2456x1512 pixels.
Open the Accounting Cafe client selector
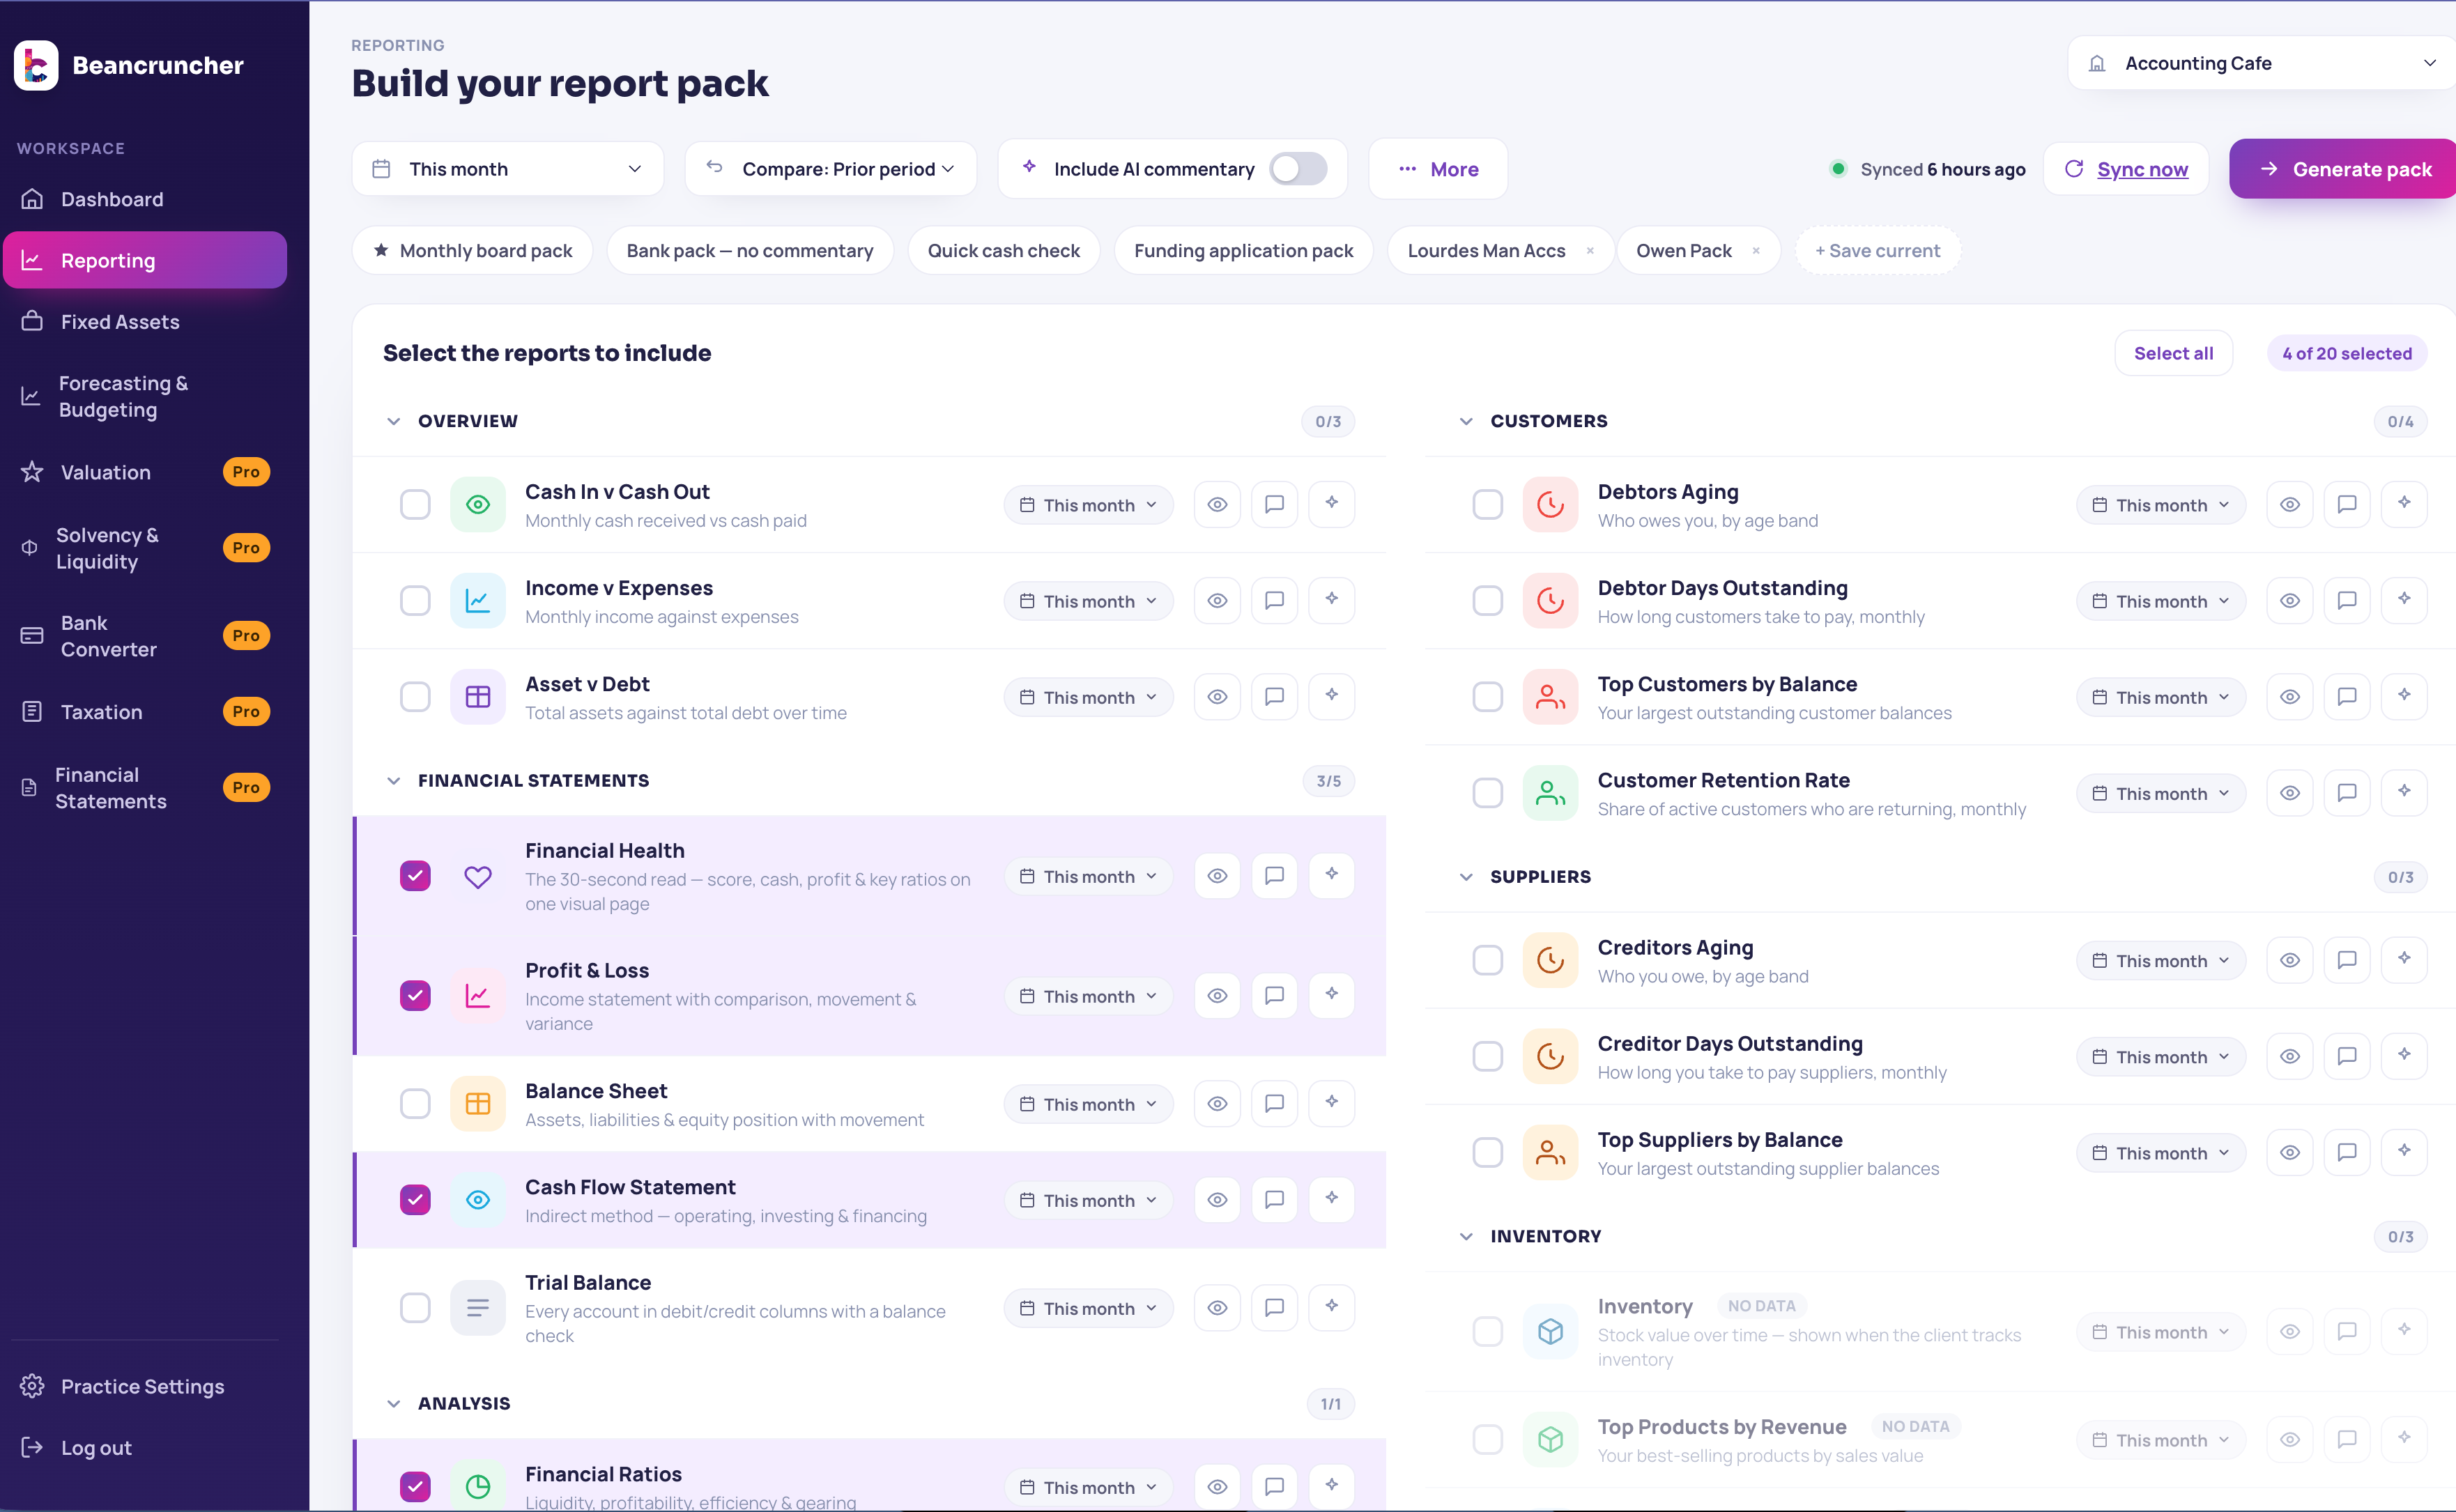(x=2262, y=63)
